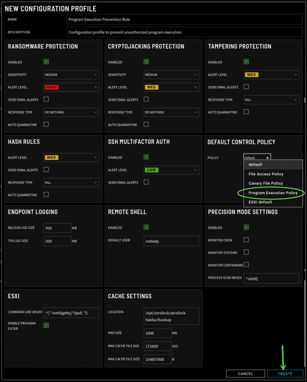The height and width of the screenshot is (382, 307).
Task: Select 'Canary File Policy' option
Action: 273,183
